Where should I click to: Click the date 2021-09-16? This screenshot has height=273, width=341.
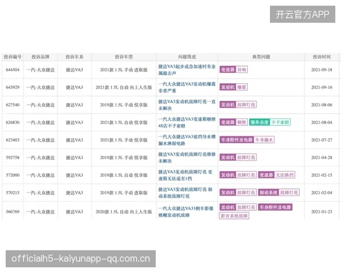322,88
